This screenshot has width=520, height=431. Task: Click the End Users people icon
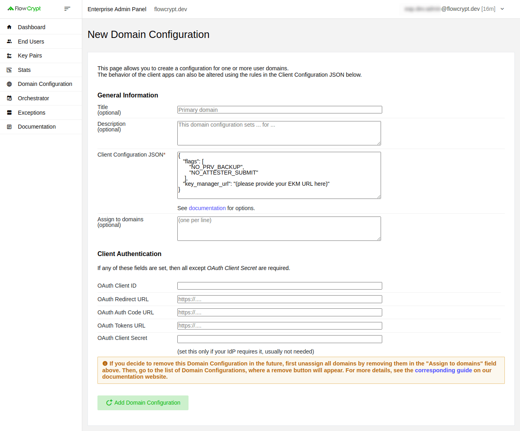click(9, 42)
